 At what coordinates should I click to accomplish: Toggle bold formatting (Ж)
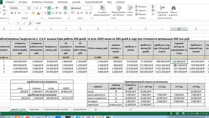pyautogui.click(x=12, y=13)
